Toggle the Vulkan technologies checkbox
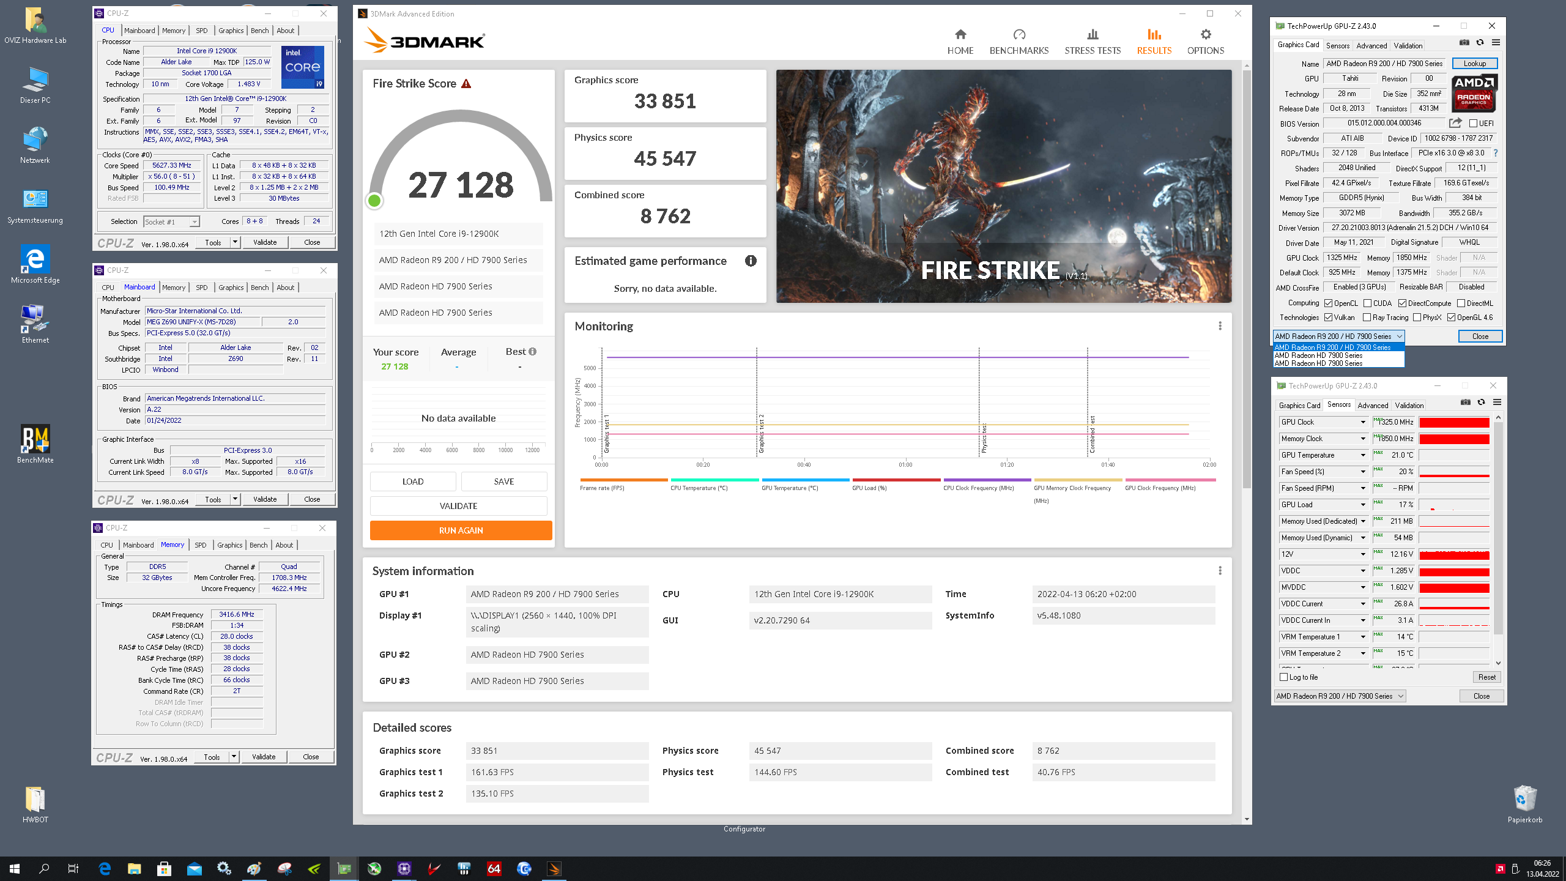1566x881 pixels. (1329, 318)
